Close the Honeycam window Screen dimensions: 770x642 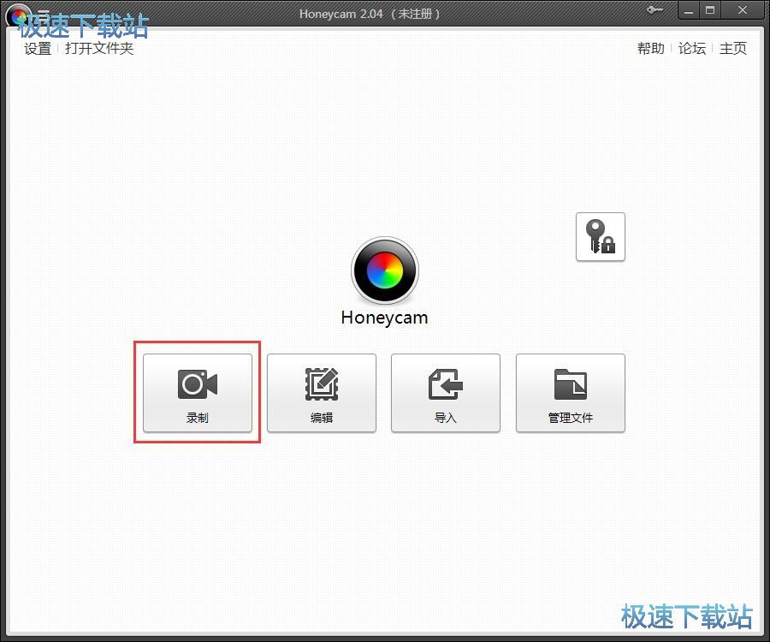pyautogui.click(x=743, y=10)
